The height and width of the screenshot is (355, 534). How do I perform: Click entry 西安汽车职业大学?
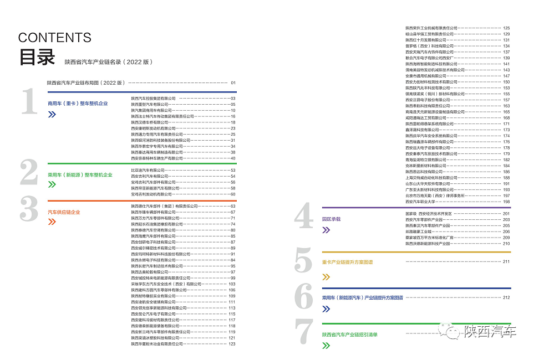click(x=420, y=202)
